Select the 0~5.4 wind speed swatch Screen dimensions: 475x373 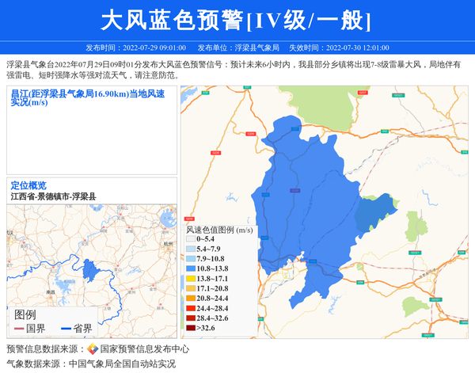pyautogui.click(x=191, y=238)
